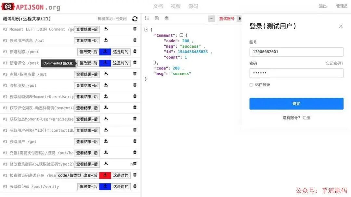Open the 文档 menu item
The width and height of the screenshot is (351, 197).
[158, 6]
